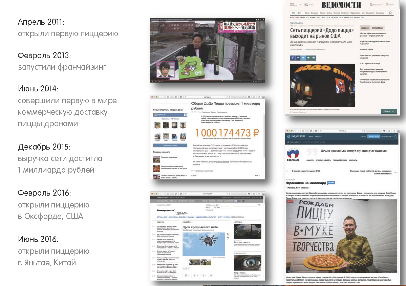Viewport: 406px width, 286px height.
Task: Click the 1 000 174 473 ₽ counter
Action: pos(227,133)
